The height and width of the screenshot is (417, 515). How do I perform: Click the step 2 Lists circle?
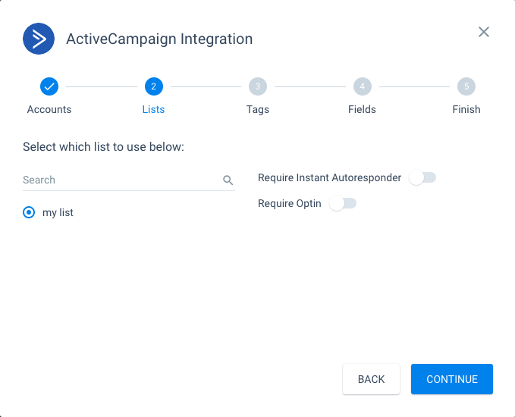[x=154, y=86]
